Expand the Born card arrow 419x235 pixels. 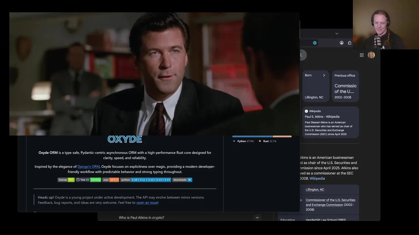click(x=324, y=75)
